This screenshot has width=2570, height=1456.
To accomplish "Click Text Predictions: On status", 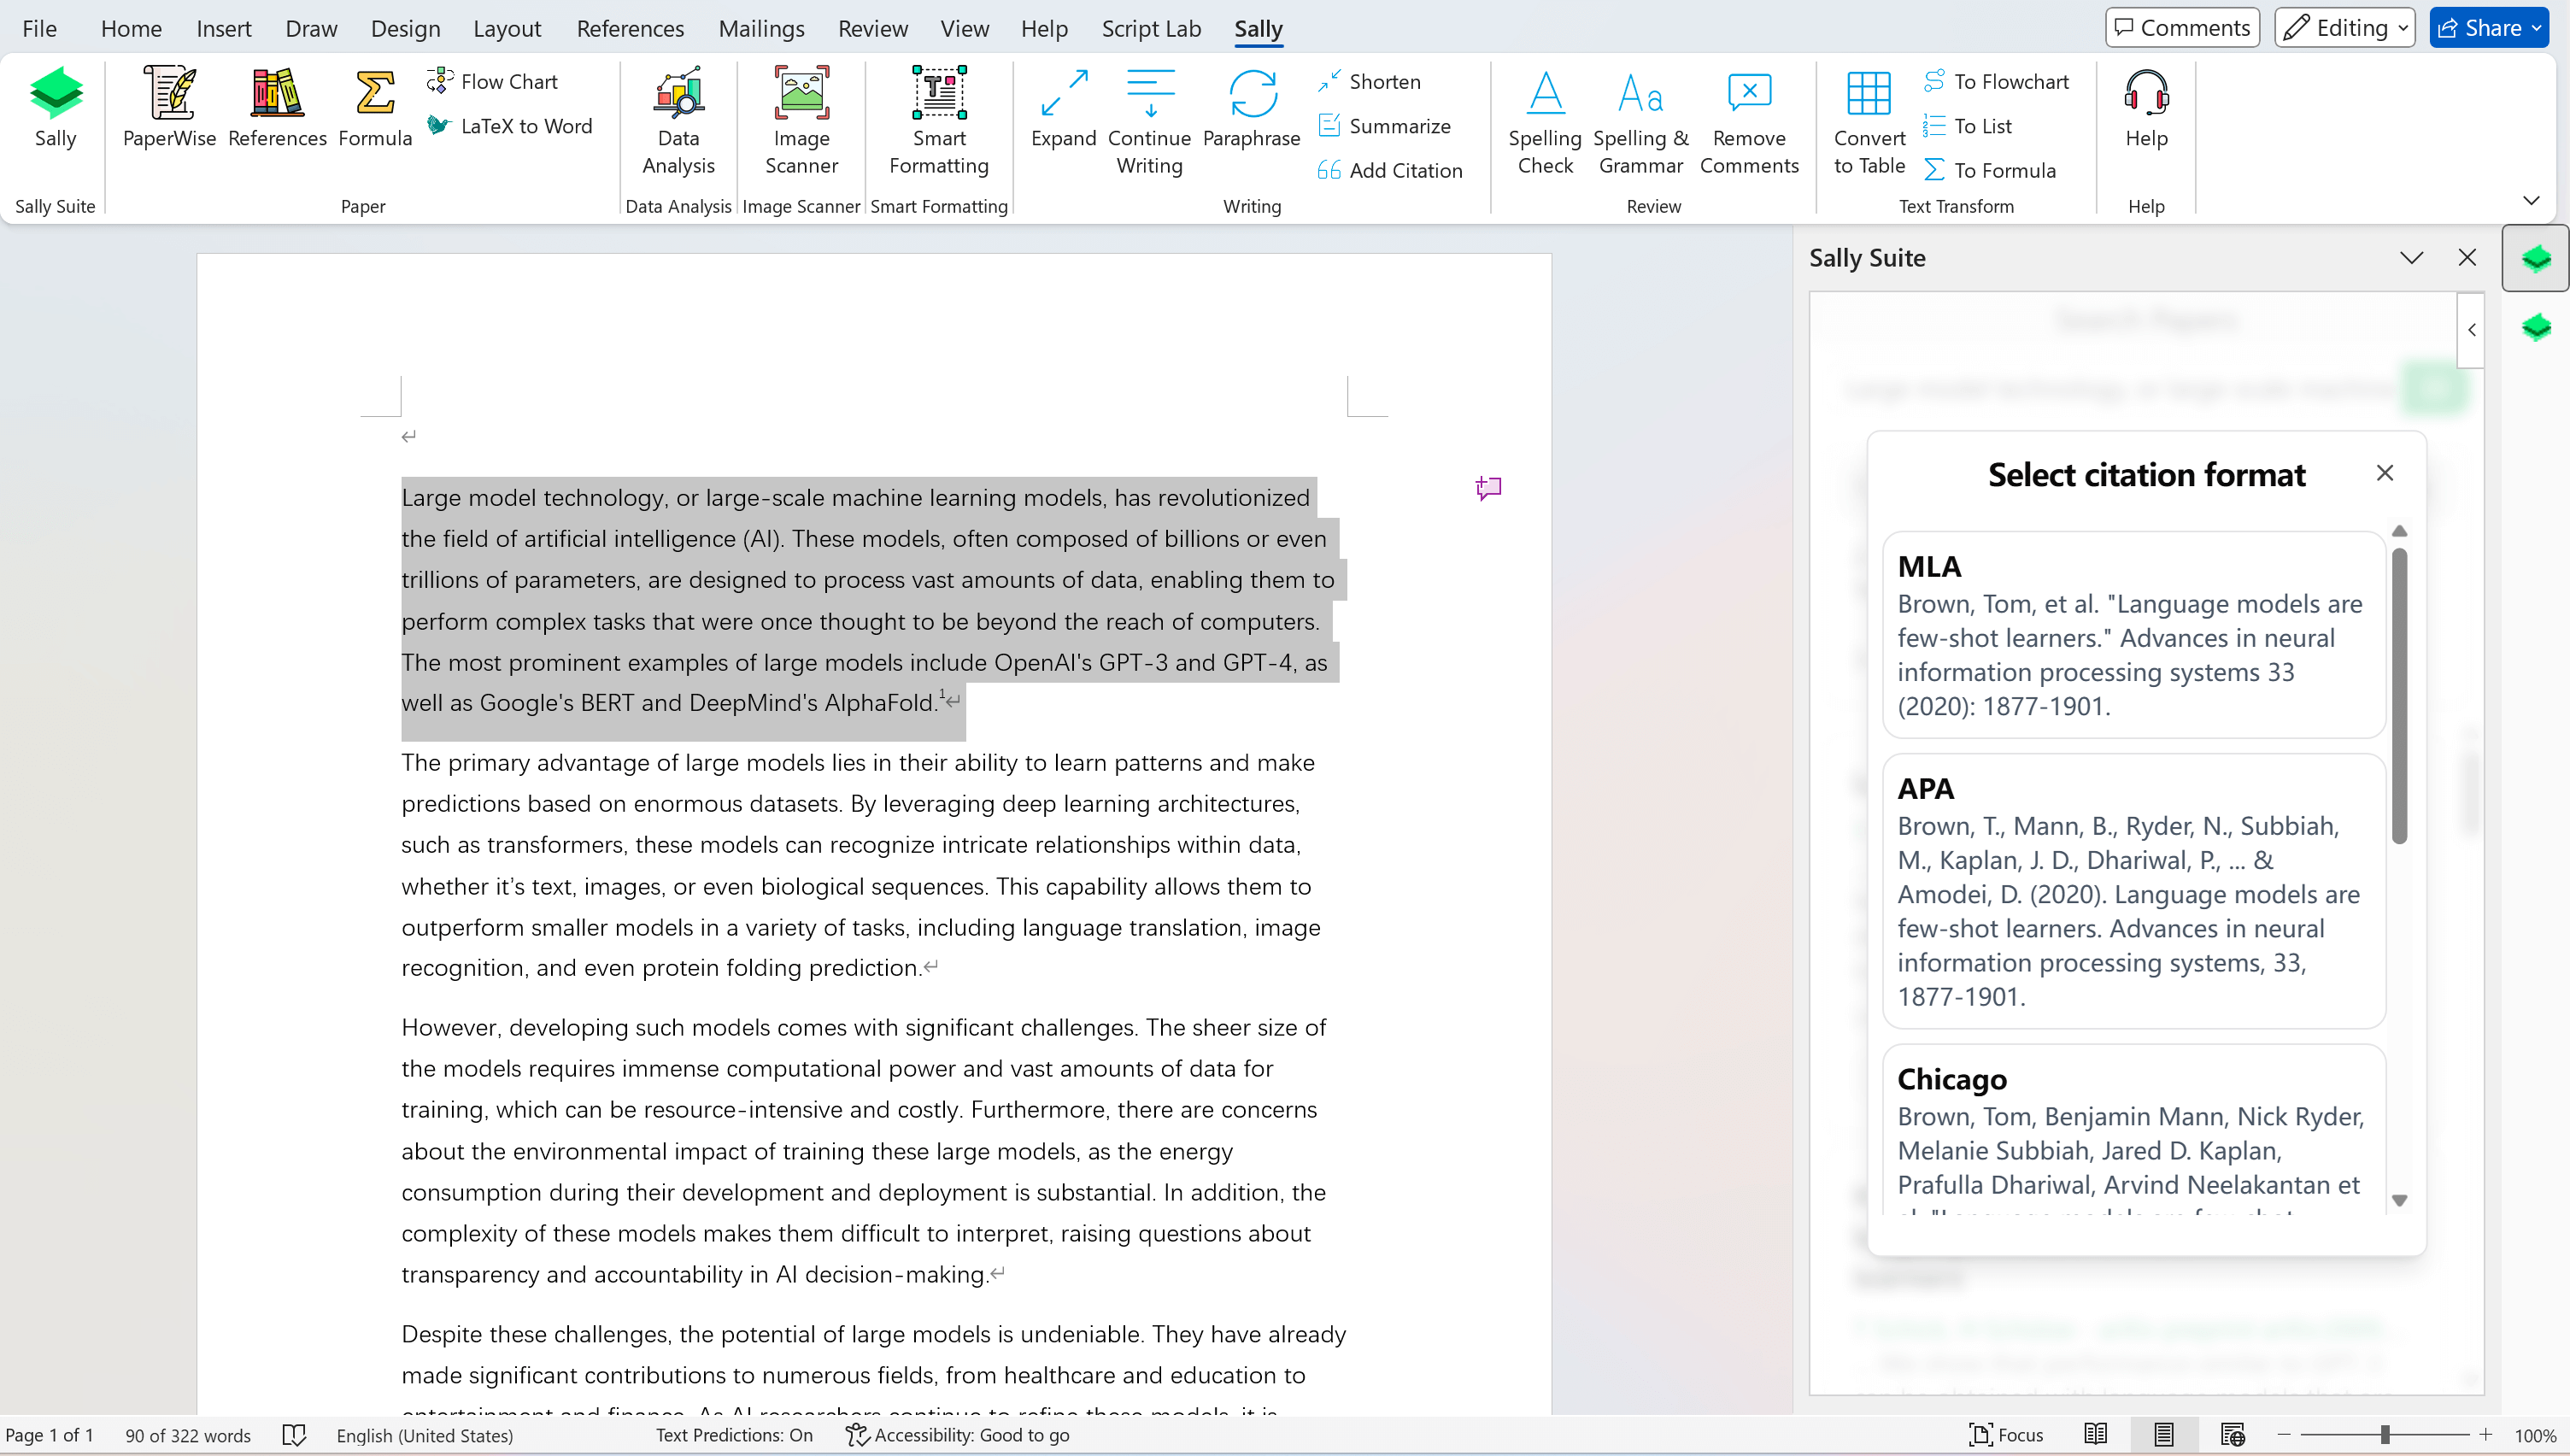I will click(734, 1435).
